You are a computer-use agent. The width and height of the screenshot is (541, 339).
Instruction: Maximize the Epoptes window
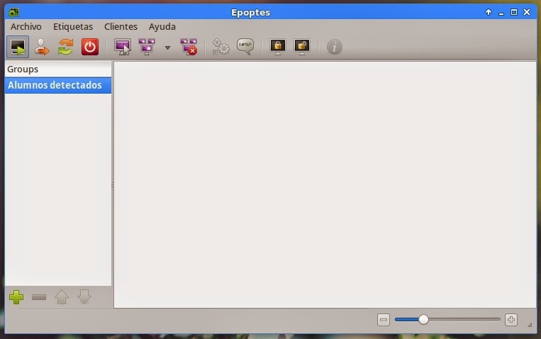click(x=514, y=13)
